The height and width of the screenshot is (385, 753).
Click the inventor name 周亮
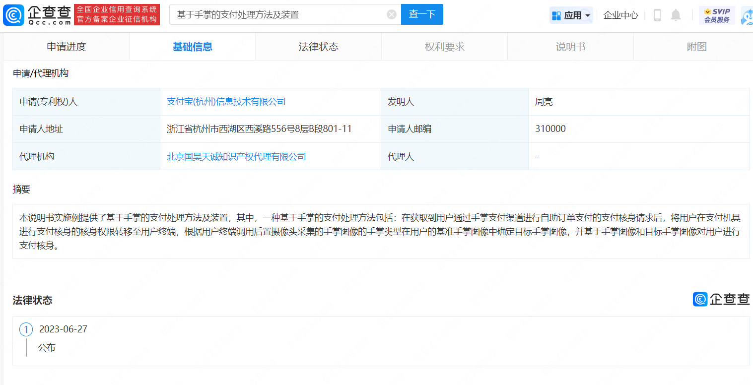click(544, 102)
